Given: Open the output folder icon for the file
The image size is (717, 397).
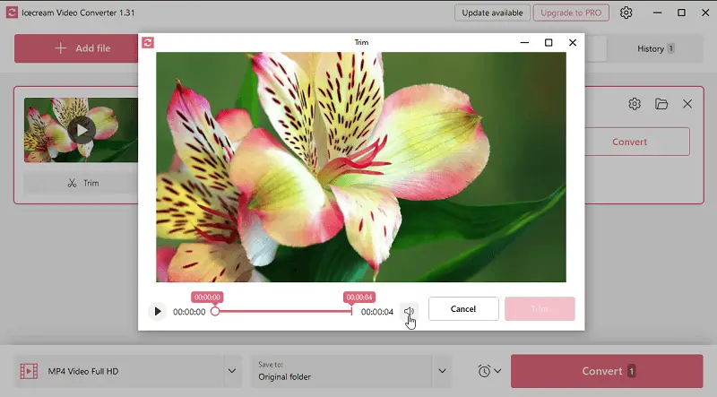Looking at the screenshot, I should (661, 104).
